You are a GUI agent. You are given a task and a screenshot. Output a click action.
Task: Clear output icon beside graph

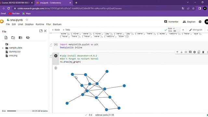[56, 68]
